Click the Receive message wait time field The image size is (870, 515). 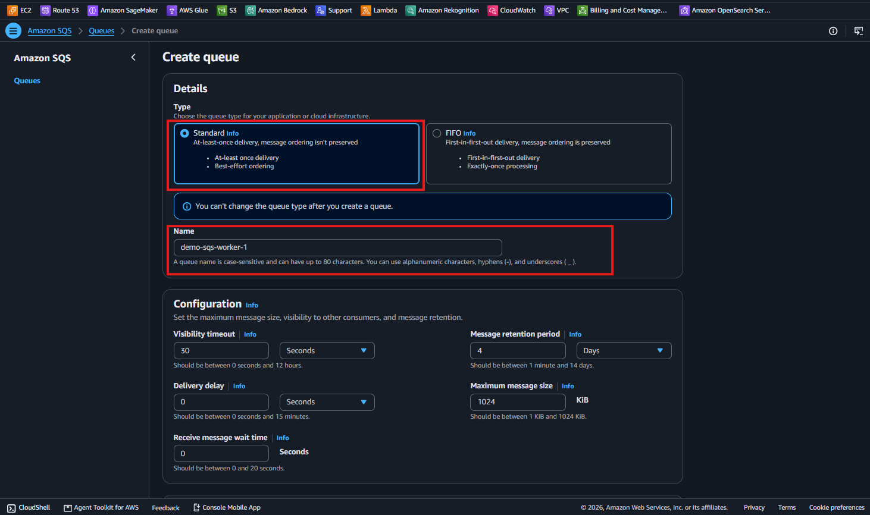(x=221, y=454)
